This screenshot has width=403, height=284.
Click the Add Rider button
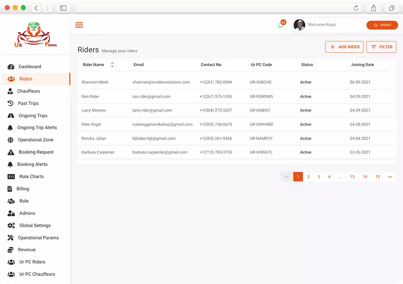tap(344, 47)
